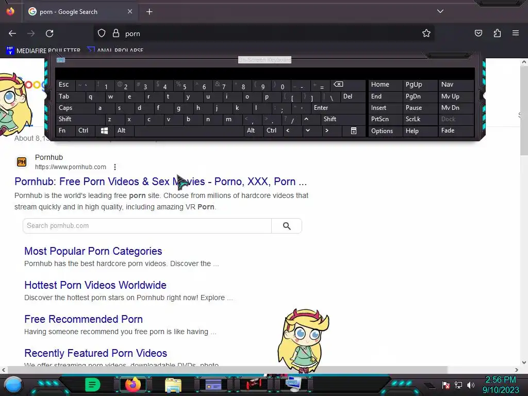The height and width of the screenshot is (396, 528).
Task: Toggle the right Shift key
Action: 343,119
